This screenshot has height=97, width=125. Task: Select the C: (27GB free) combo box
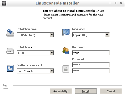(x=35, y=35)
